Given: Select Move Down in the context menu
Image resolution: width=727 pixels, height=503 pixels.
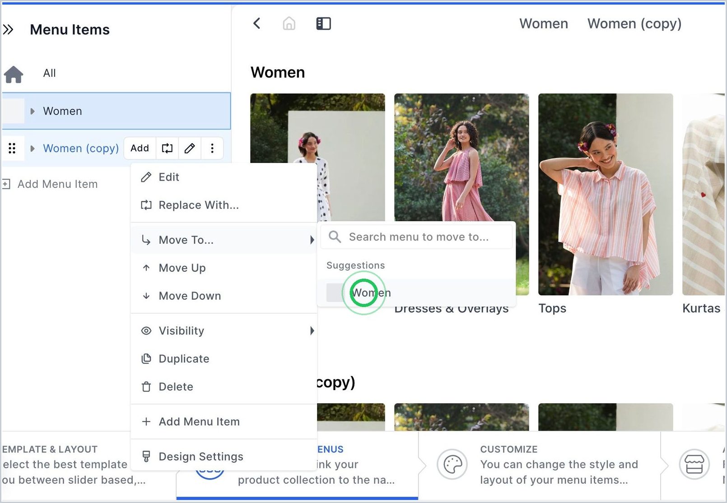Looking at the screenshot, I should tap(224, 296).
